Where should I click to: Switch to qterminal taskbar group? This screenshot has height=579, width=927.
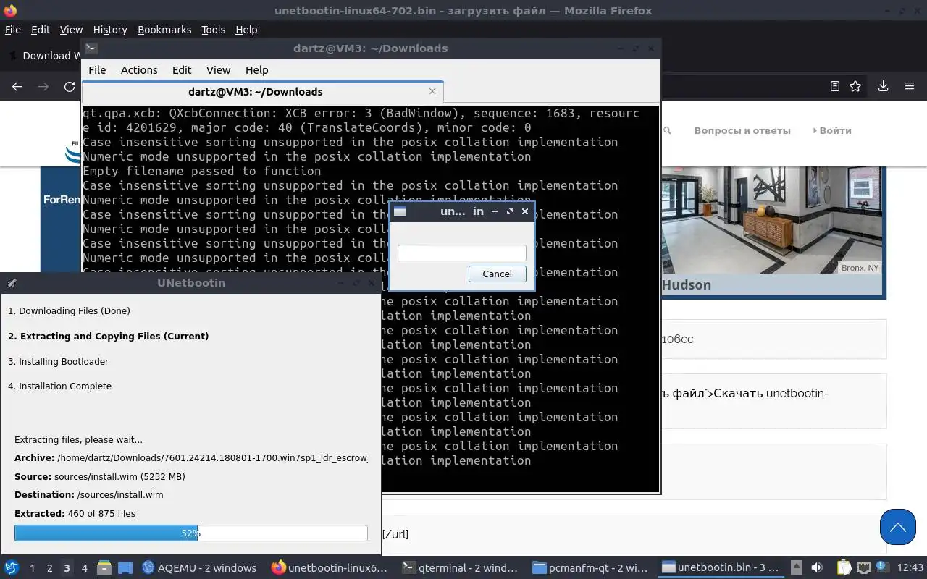(x=460, y=567)
